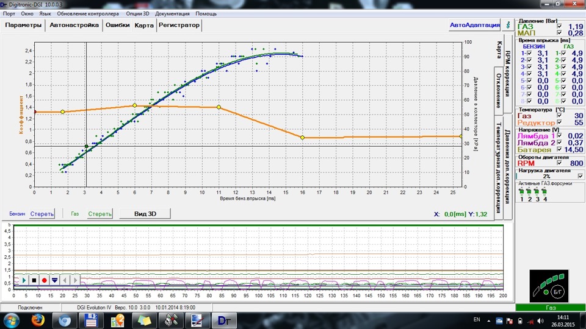This screenshot has width=586, height=329.
Task: Click the yellow curve point at 16 ms
Action: point(302,138)
